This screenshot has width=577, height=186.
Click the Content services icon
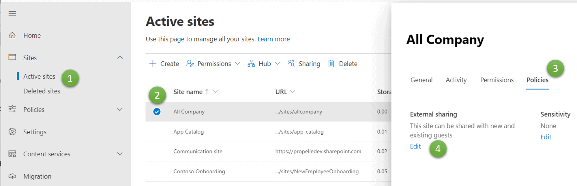click(12, 154)
